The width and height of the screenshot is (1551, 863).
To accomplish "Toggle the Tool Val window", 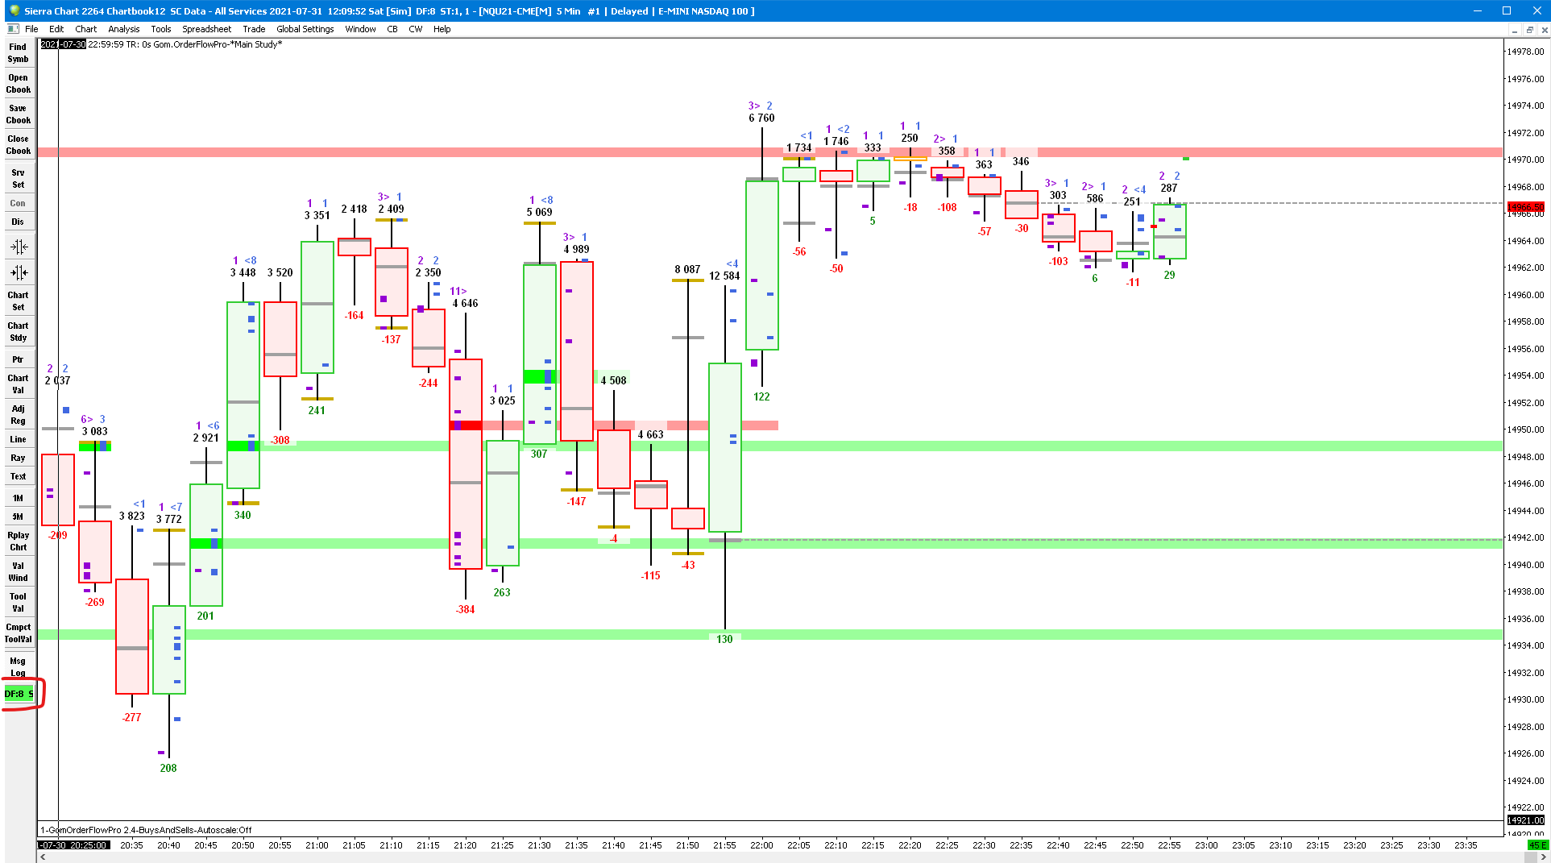I will [19, 603].
